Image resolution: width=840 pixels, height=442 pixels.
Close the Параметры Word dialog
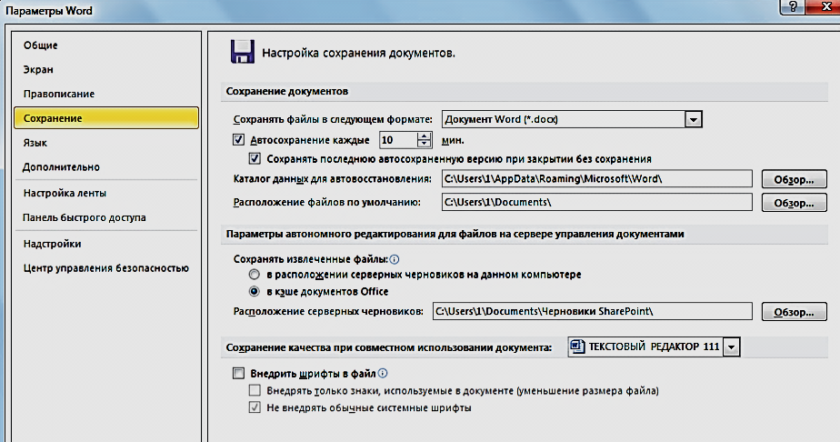coord(825,7)
